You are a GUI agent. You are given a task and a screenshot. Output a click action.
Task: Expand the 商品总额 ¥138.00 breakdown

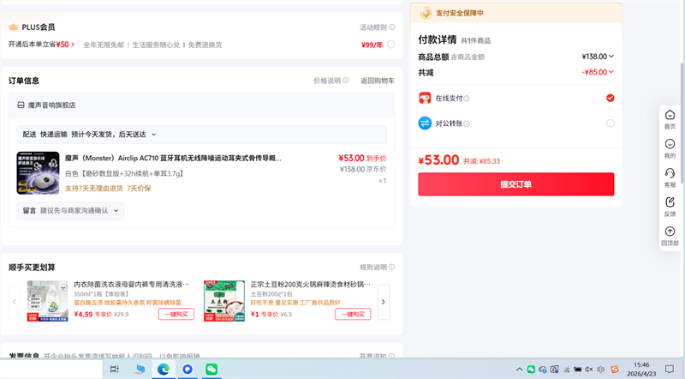point(611,56)
